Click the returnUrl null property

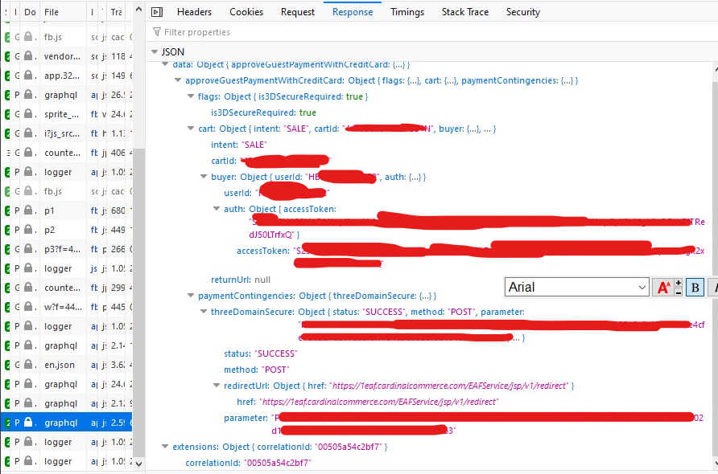tap(241, 280)
